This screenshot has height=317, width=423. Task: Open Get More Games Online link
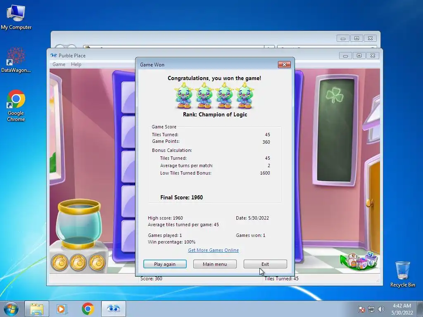click(x=213, y=250)
